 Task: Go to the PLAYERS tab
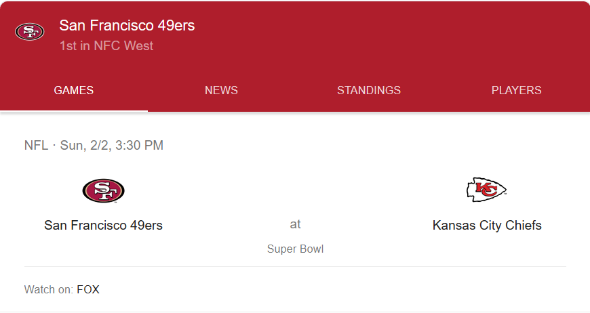click(516, 90)
